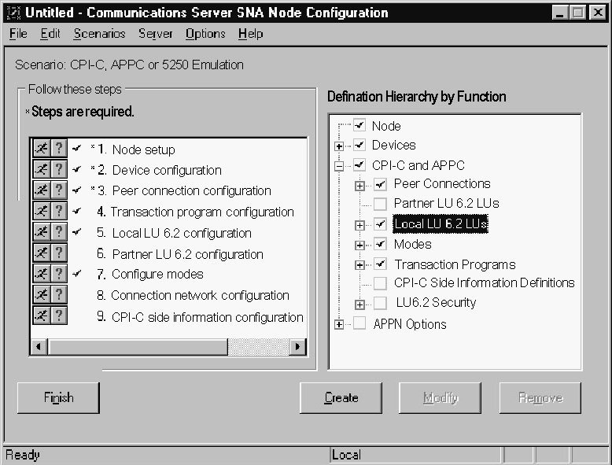Select Transaction Programs in the hierarchy tree

[455, 264]
